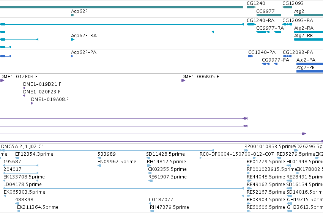
Task: Click the 533989 blue alignment glyph
Action: point(99,158)
